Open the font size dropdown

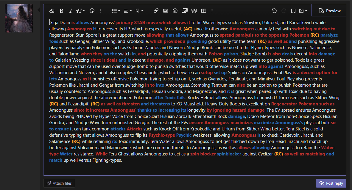click(80, 11)
